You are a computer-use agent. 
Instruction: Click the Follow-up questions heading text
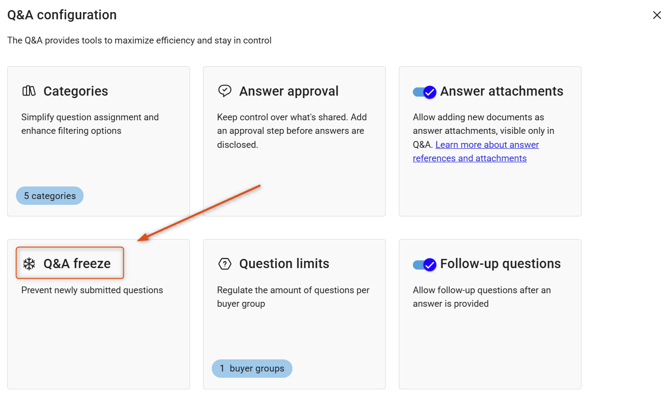tap(500, 264)
